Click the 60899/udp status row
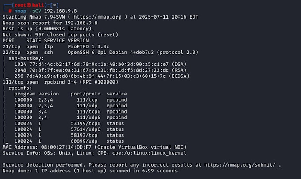Screen dimensions: 301x179 click(69, 141)
